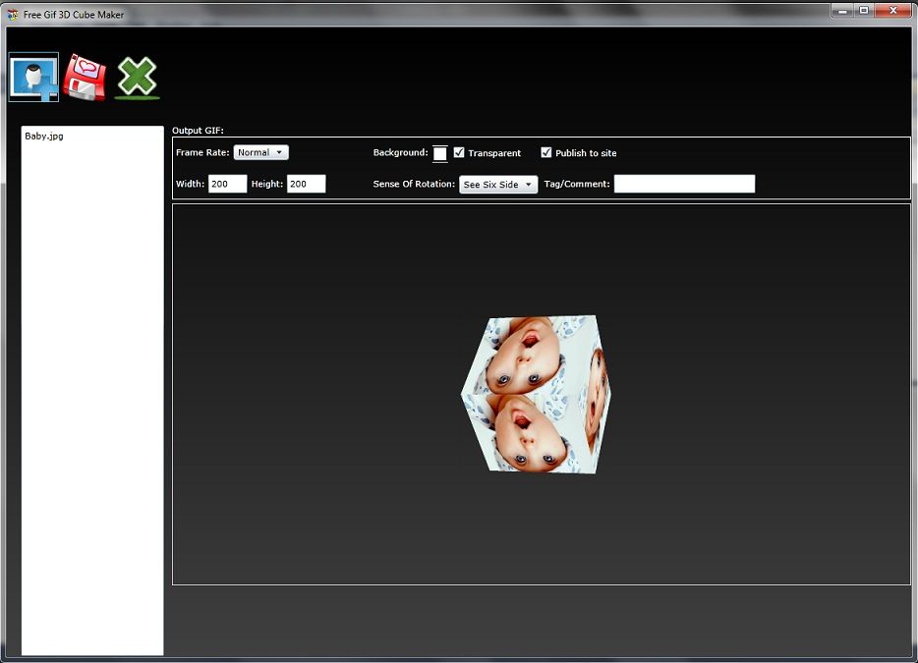Image resolution: width=918 pixels, height=663 pixels.
Task: Click the Width input field
Action: point(228,184)
